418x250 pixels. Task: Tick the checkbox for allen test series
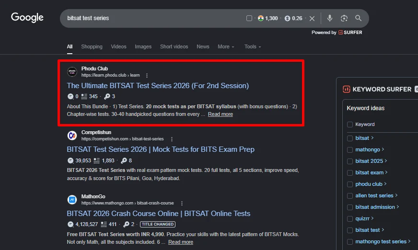(350, 196)
